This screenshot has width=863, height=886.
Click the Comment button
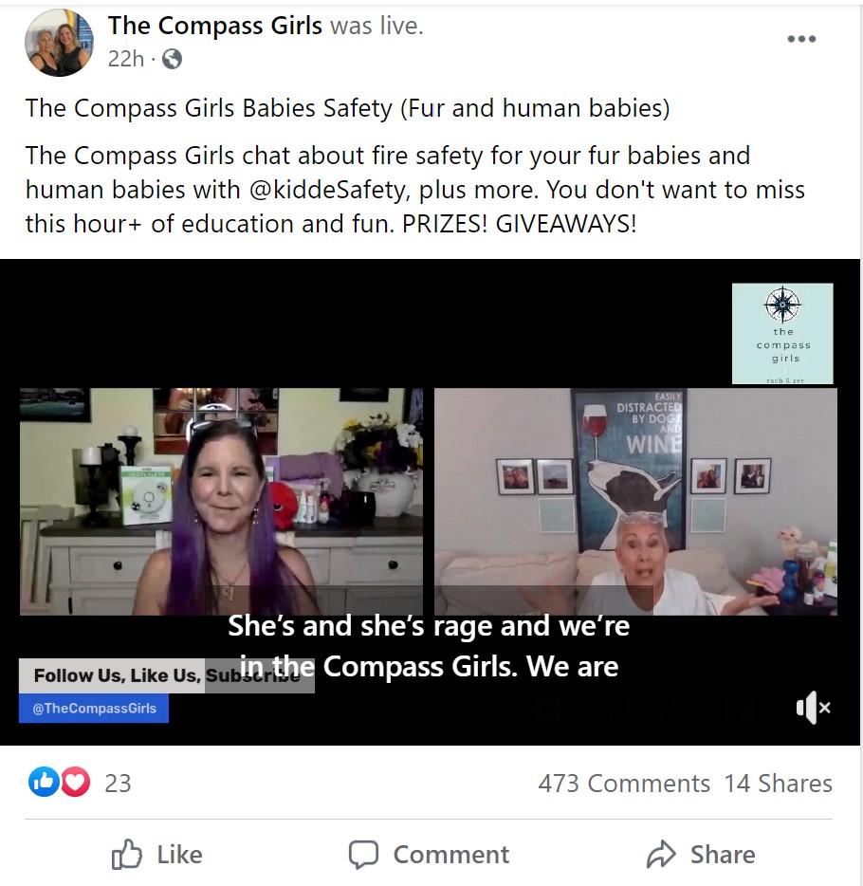[x=429, y=854]
